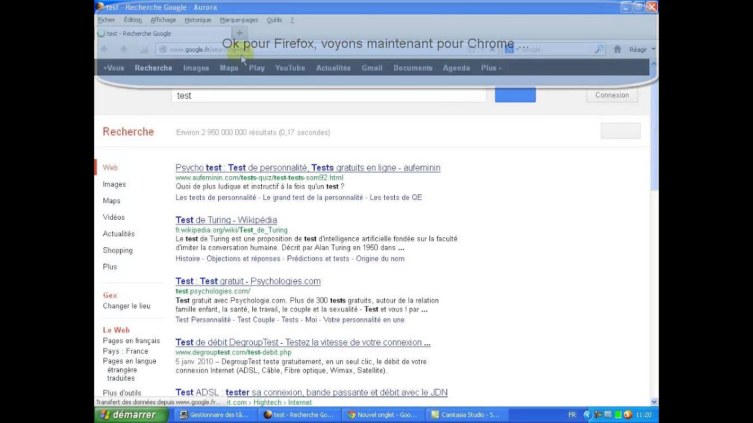
Task: Open the Outils menu
Action: tap(274, 20)
